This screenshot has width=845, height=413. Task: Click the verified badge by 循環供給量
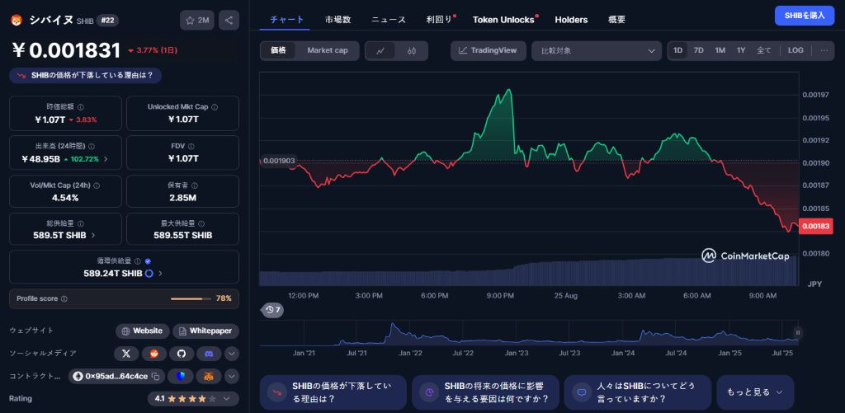point(148,261)
